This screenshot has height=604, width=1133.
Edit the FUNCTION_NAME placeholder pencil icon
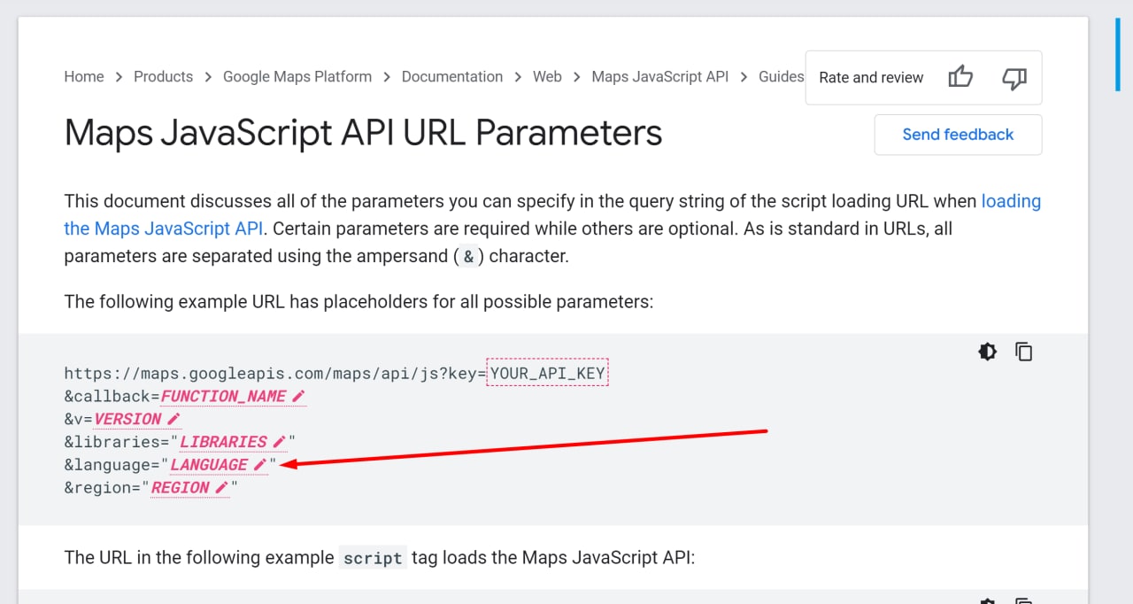point(298,396)
